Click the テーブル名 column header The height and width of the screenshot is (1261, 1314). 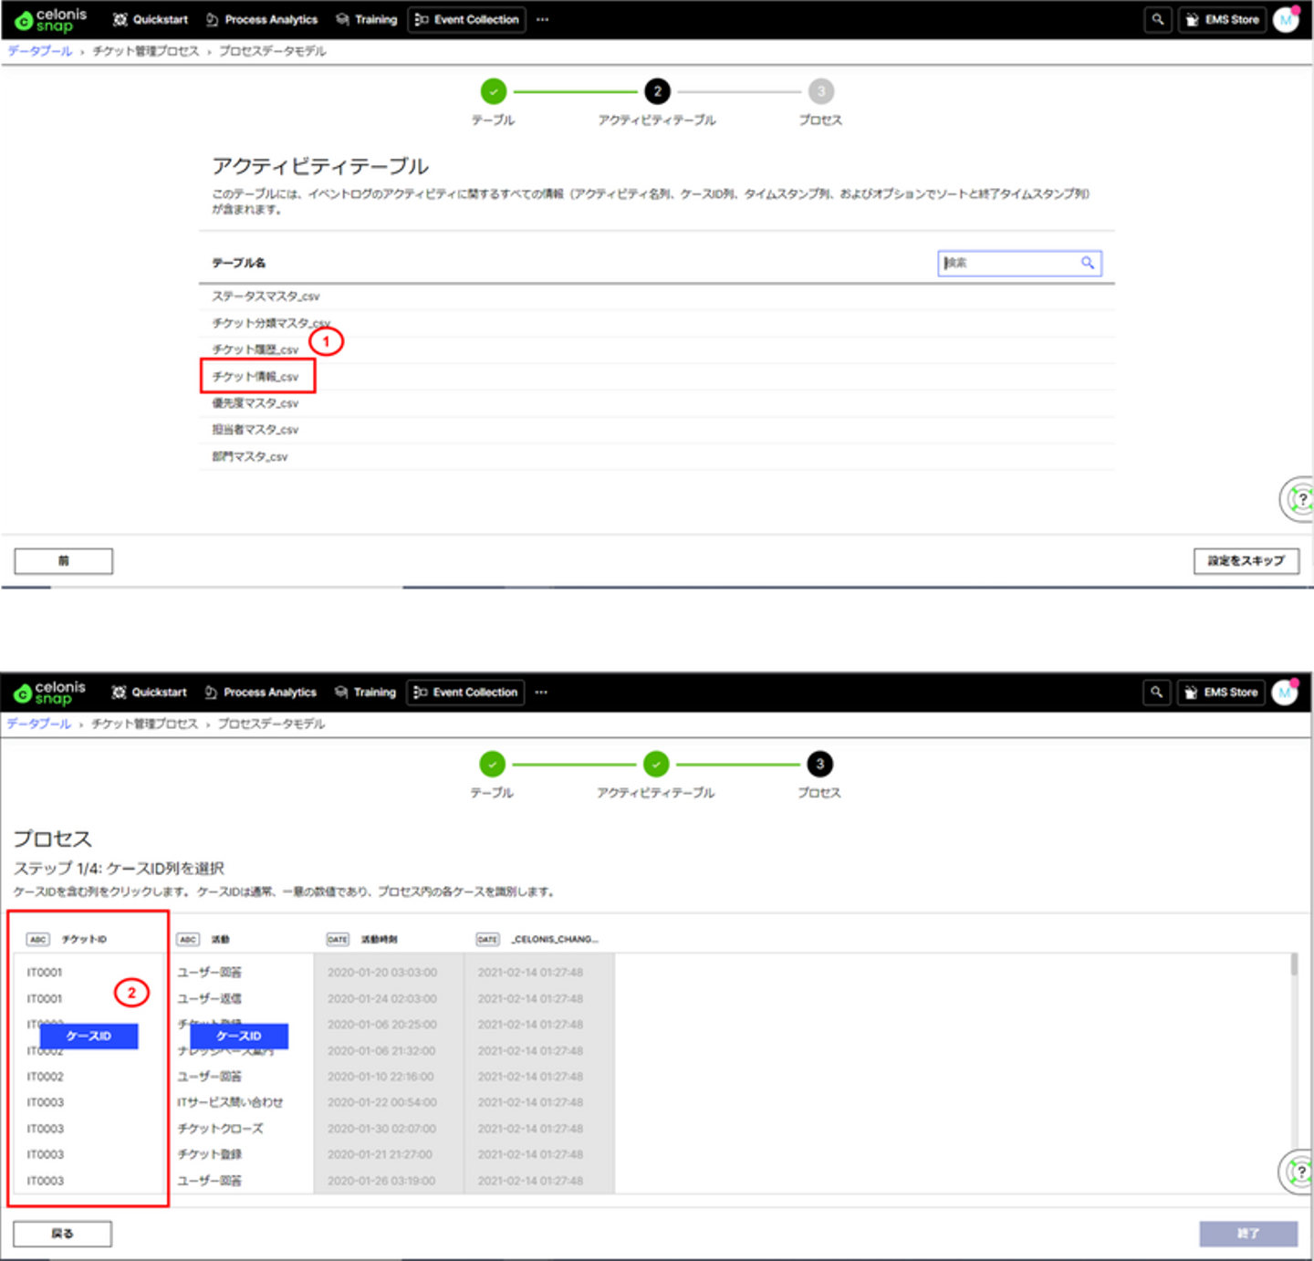[x=239, y=263]
